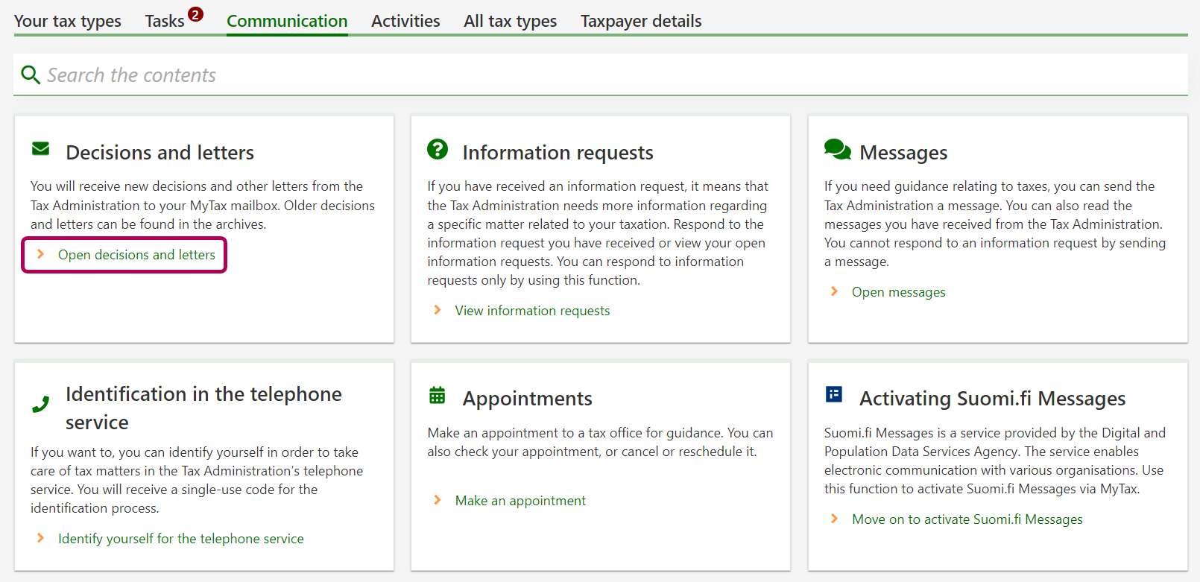
Task: View information requests link
Action: click(x=532, y=311)
